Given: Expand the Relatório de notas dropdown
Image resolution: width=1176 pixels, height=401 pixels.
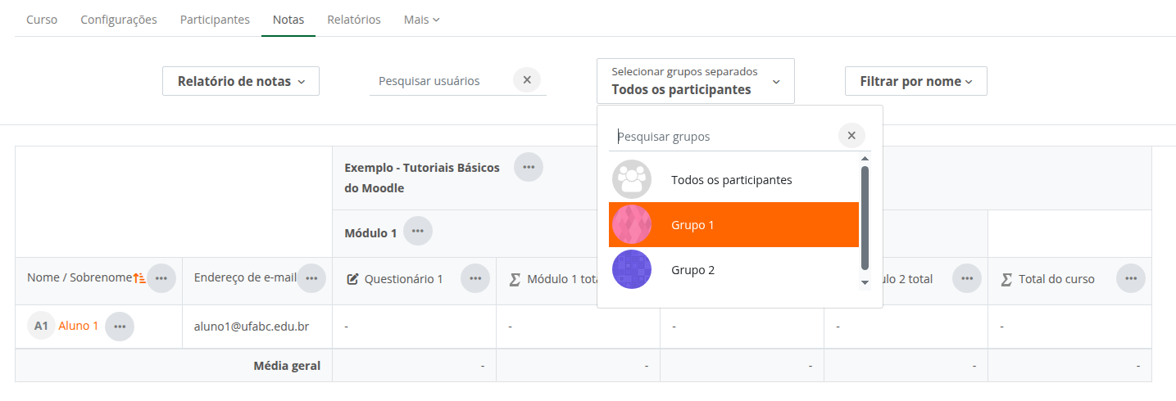Looking at the screenshot, I should [x=241, y=81].
